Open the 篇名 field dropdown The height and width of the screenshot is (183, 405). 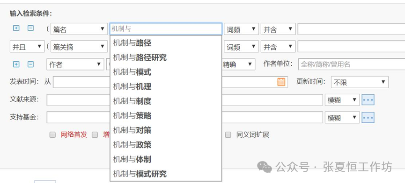[x=79, y=29]
